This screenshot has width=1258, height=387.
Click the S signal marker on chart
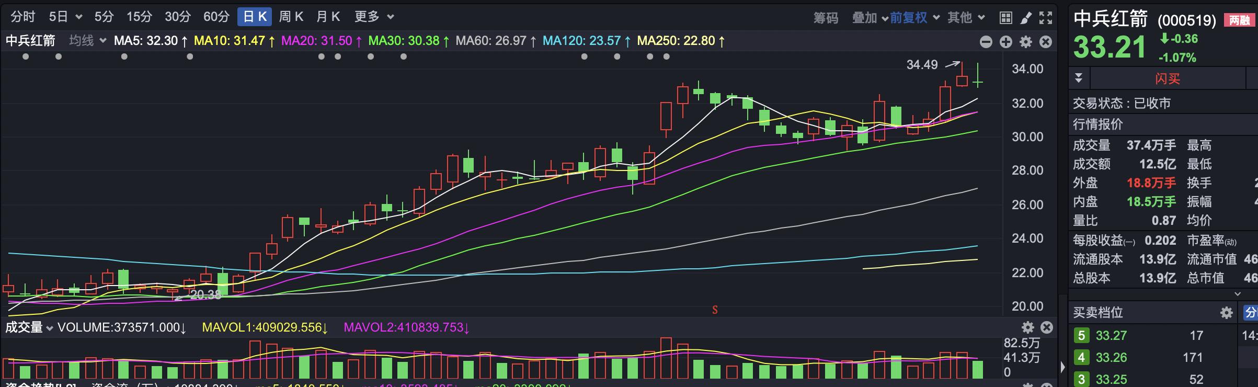(715, 310)
